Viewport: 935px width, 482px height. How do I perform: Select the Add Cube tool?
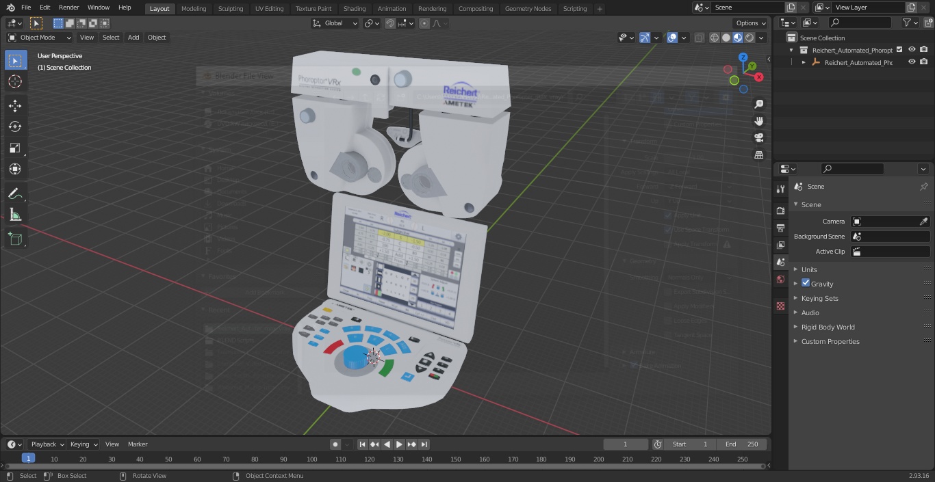(15, 239)
